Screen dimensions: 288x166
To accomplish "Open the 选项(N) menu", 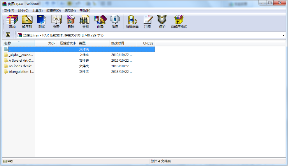I will pyautogui.click(x=70, y=10).
